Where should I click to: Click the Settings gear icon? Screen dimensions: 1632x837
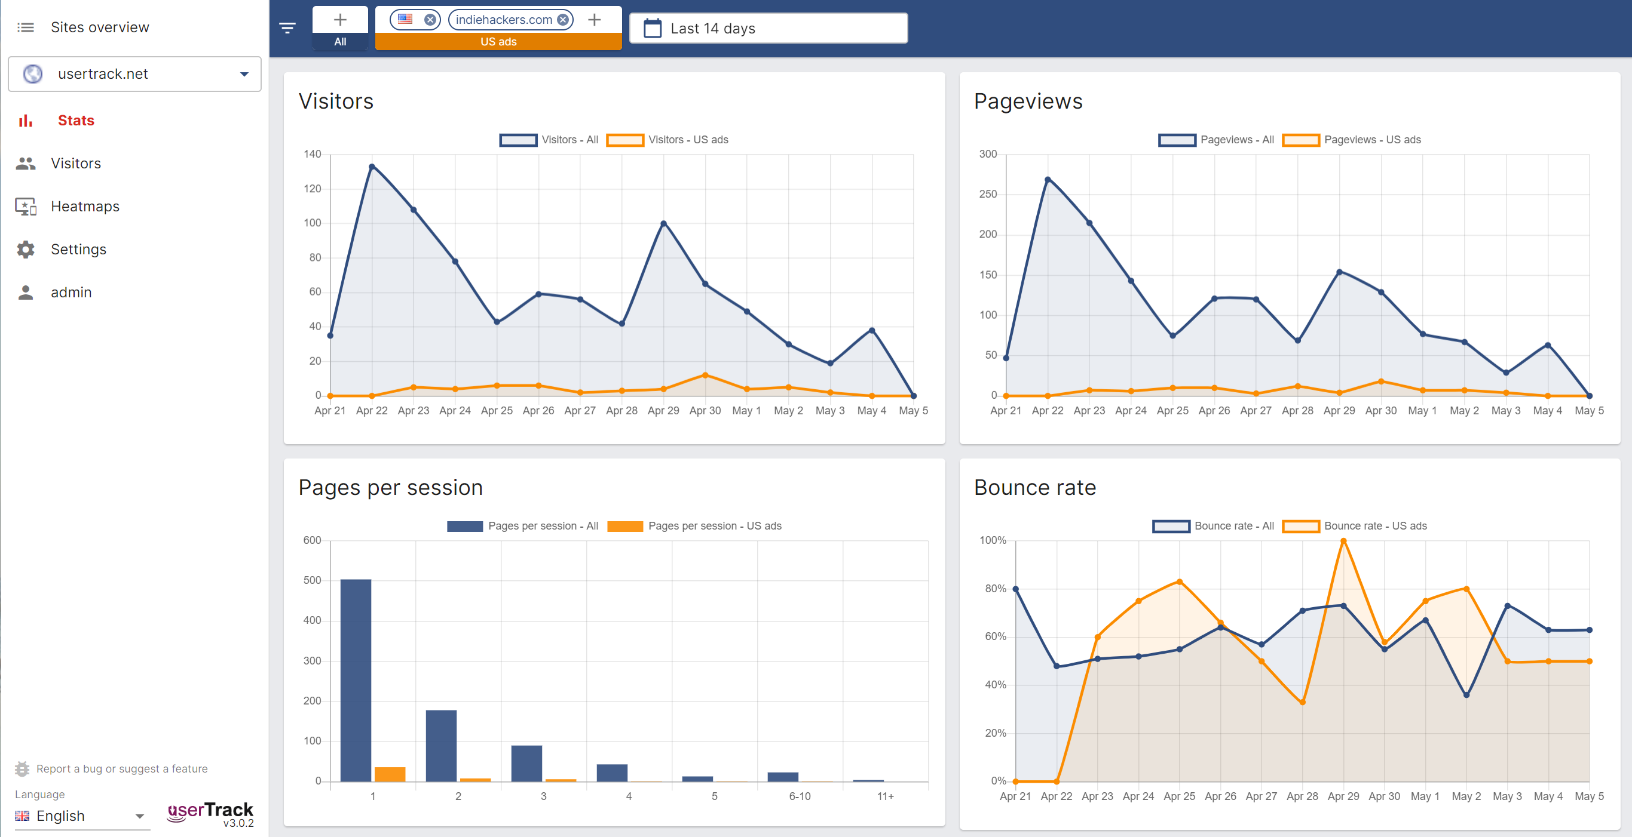[25, 250]
